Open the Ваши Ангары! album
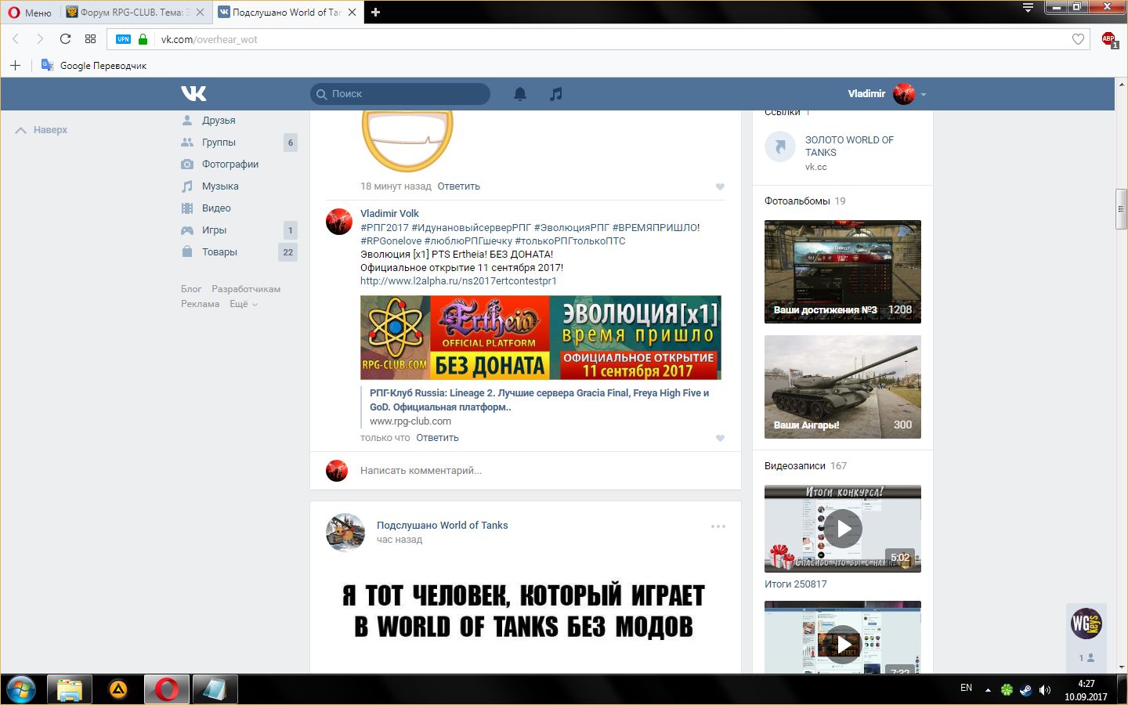The width and height of the screenshot is (1128, 705). [843, 387]
